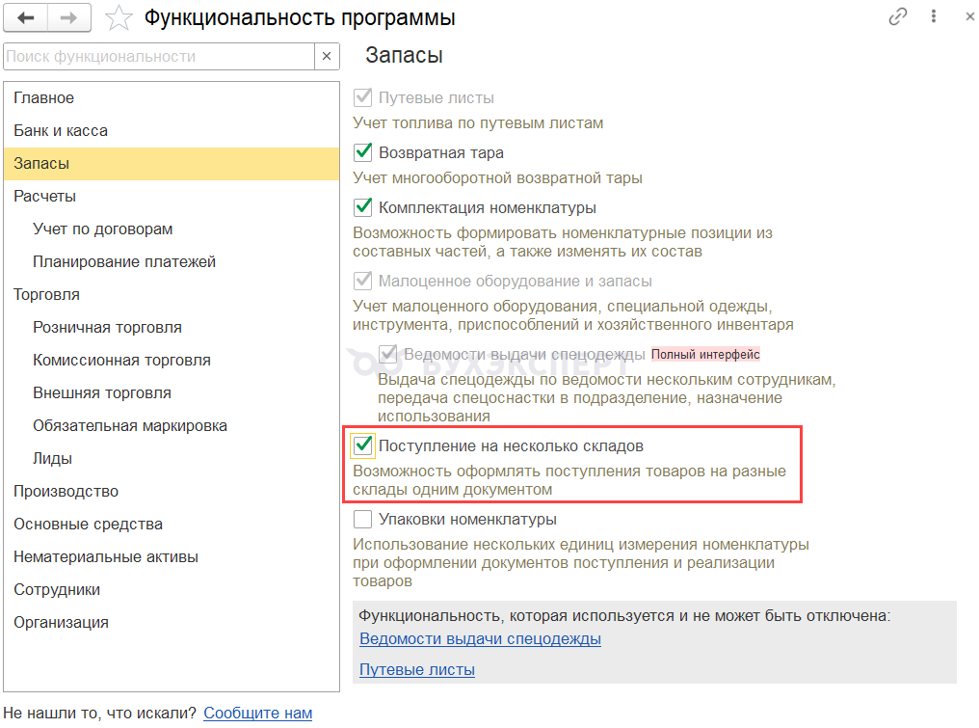Viewport: 979px width, 728px height.
Task: Uncheck the Возвратная тара checkbox
Action: [362, 151]
